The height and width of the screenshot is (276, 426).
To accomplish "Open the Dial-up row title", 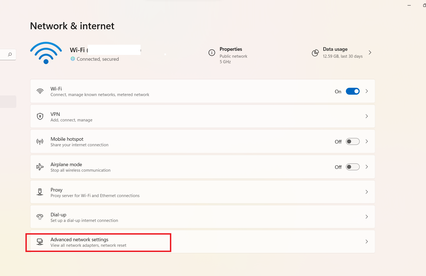I will (x=58, y=215).
